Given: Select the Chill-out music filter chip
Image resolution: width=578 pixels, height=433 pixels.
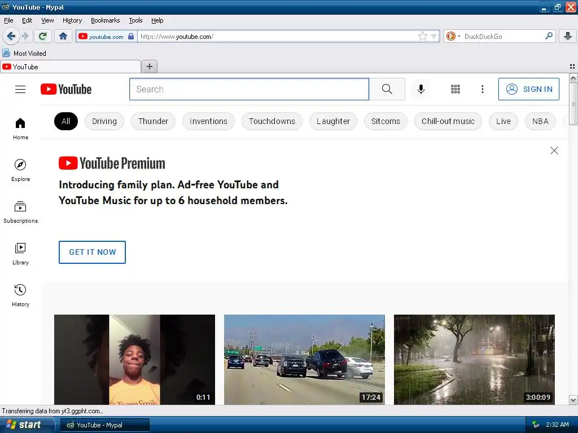Looking at the screenshot, I should point(448,121).
